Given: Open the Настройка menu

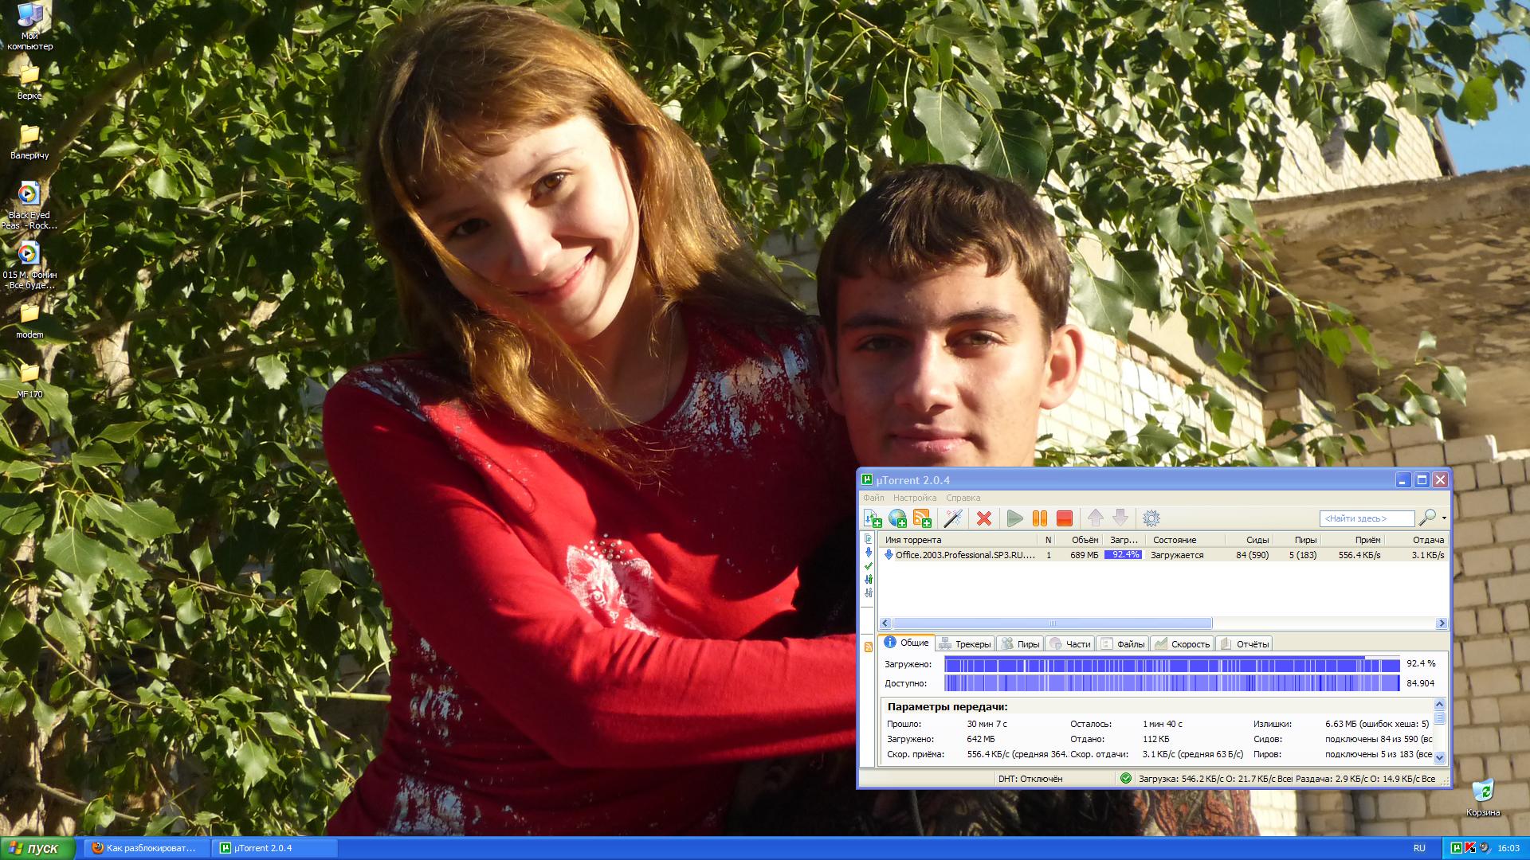Looking at the screenshot, I should click(x=915, y=498).
